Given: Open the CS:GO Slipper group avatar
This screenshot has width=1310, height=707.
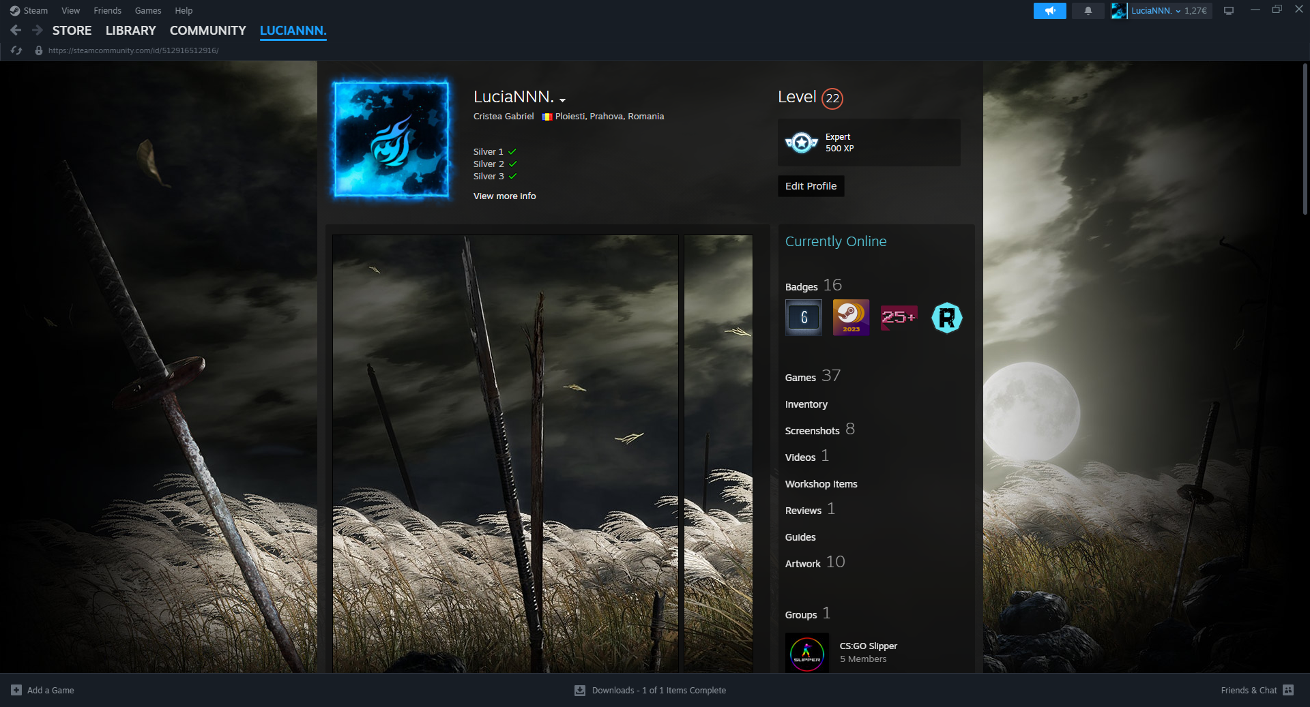Looking at the screenshot, I should 807,653.
